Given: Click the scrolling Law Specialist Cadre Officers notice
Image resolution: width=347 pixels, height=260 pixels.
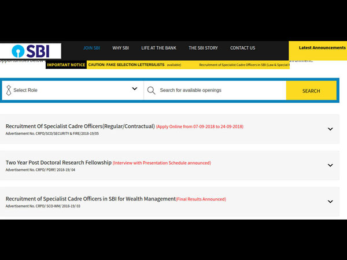Looking at the screenshot, I should pyautogui.click(x=244, y=65).
